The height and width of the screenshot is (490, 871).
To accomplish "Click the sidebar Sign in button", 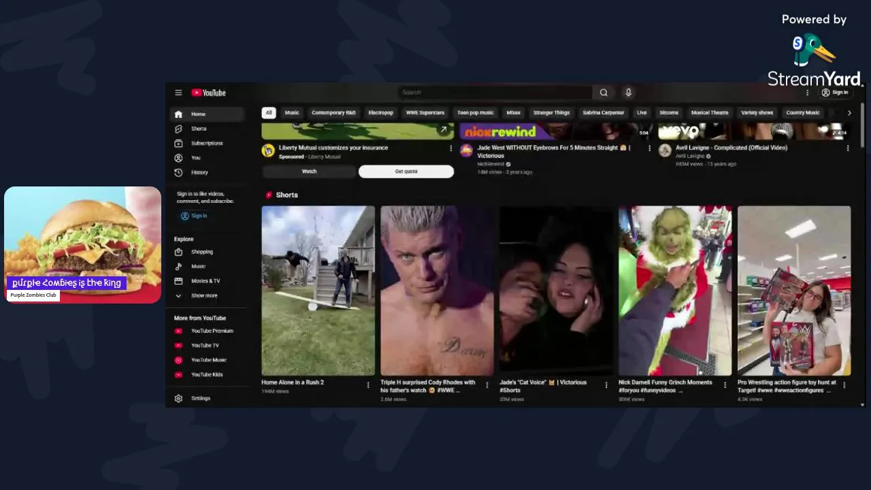I will tap(194, 216).
